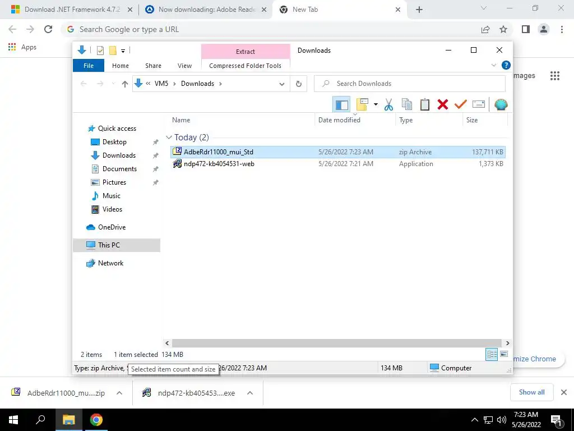Expand the chevron after Downloads breadcrumb
This screenshot has height=431, width=574.
[220, 84]
